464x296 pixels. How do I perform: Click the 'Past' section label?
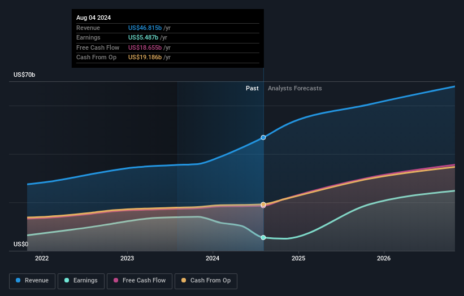click(252, 88)
